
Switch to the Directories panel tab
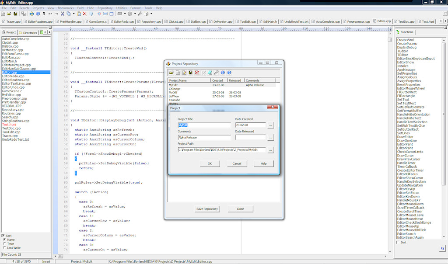[x=28, y=32]
